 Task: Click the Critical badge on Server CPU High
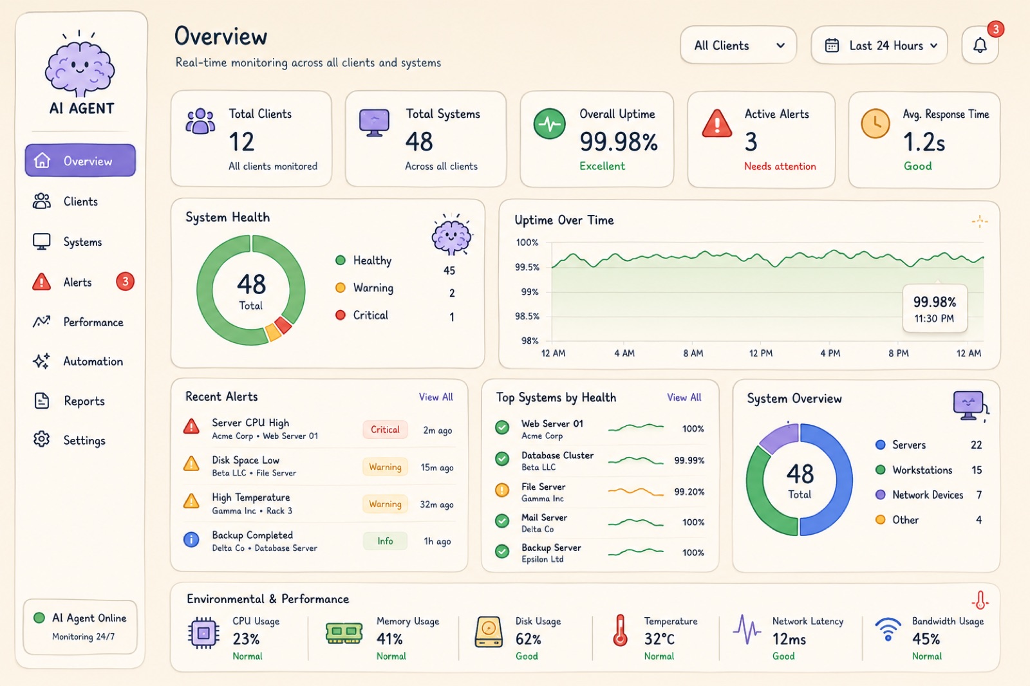coord(385,430)
